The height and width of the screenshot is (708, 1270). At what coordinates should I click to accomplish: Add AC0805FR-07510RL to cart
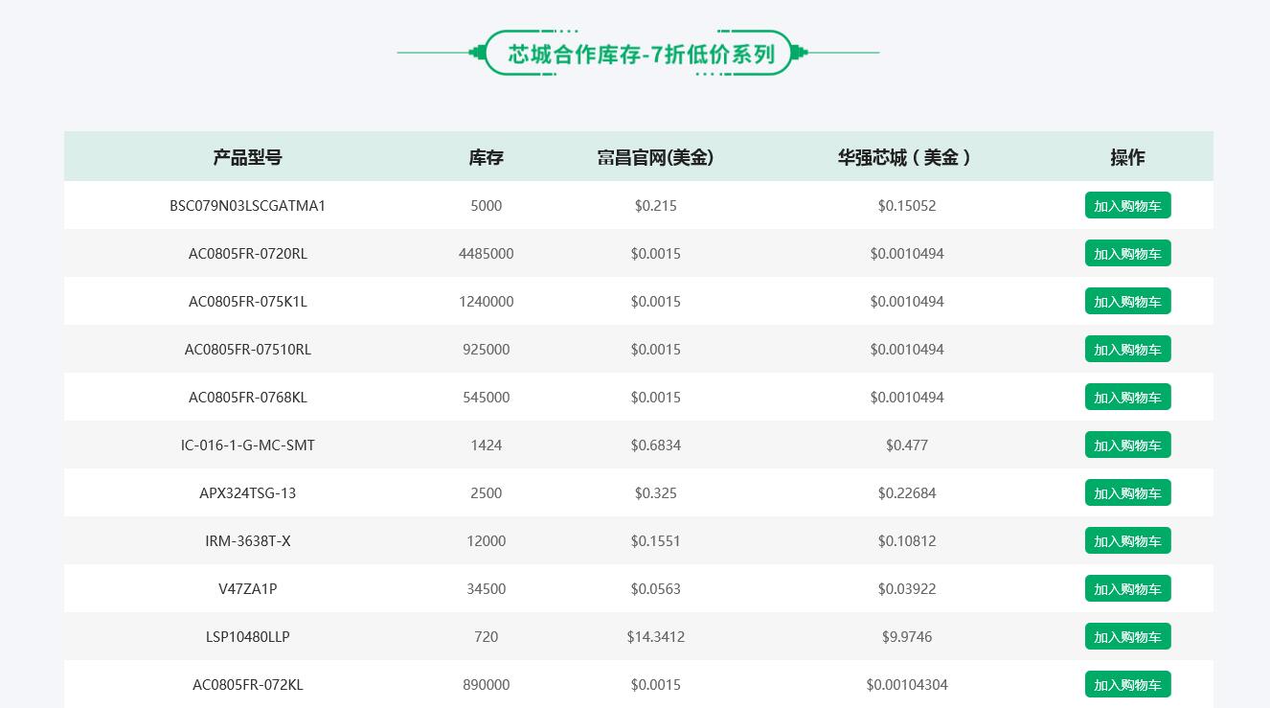tap(1127, 349)
